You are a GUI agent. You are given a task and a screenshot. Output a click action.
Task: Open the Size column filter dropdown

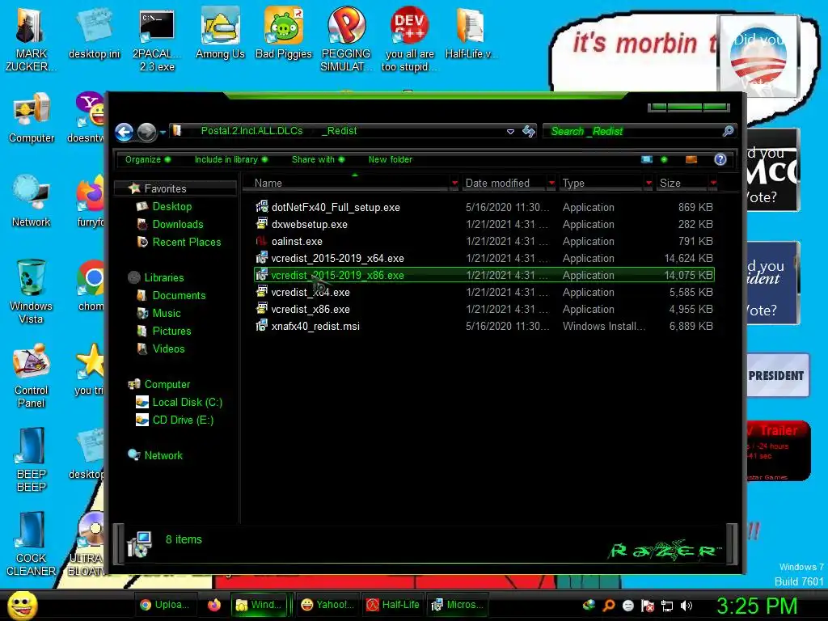(x=713, y=184)
